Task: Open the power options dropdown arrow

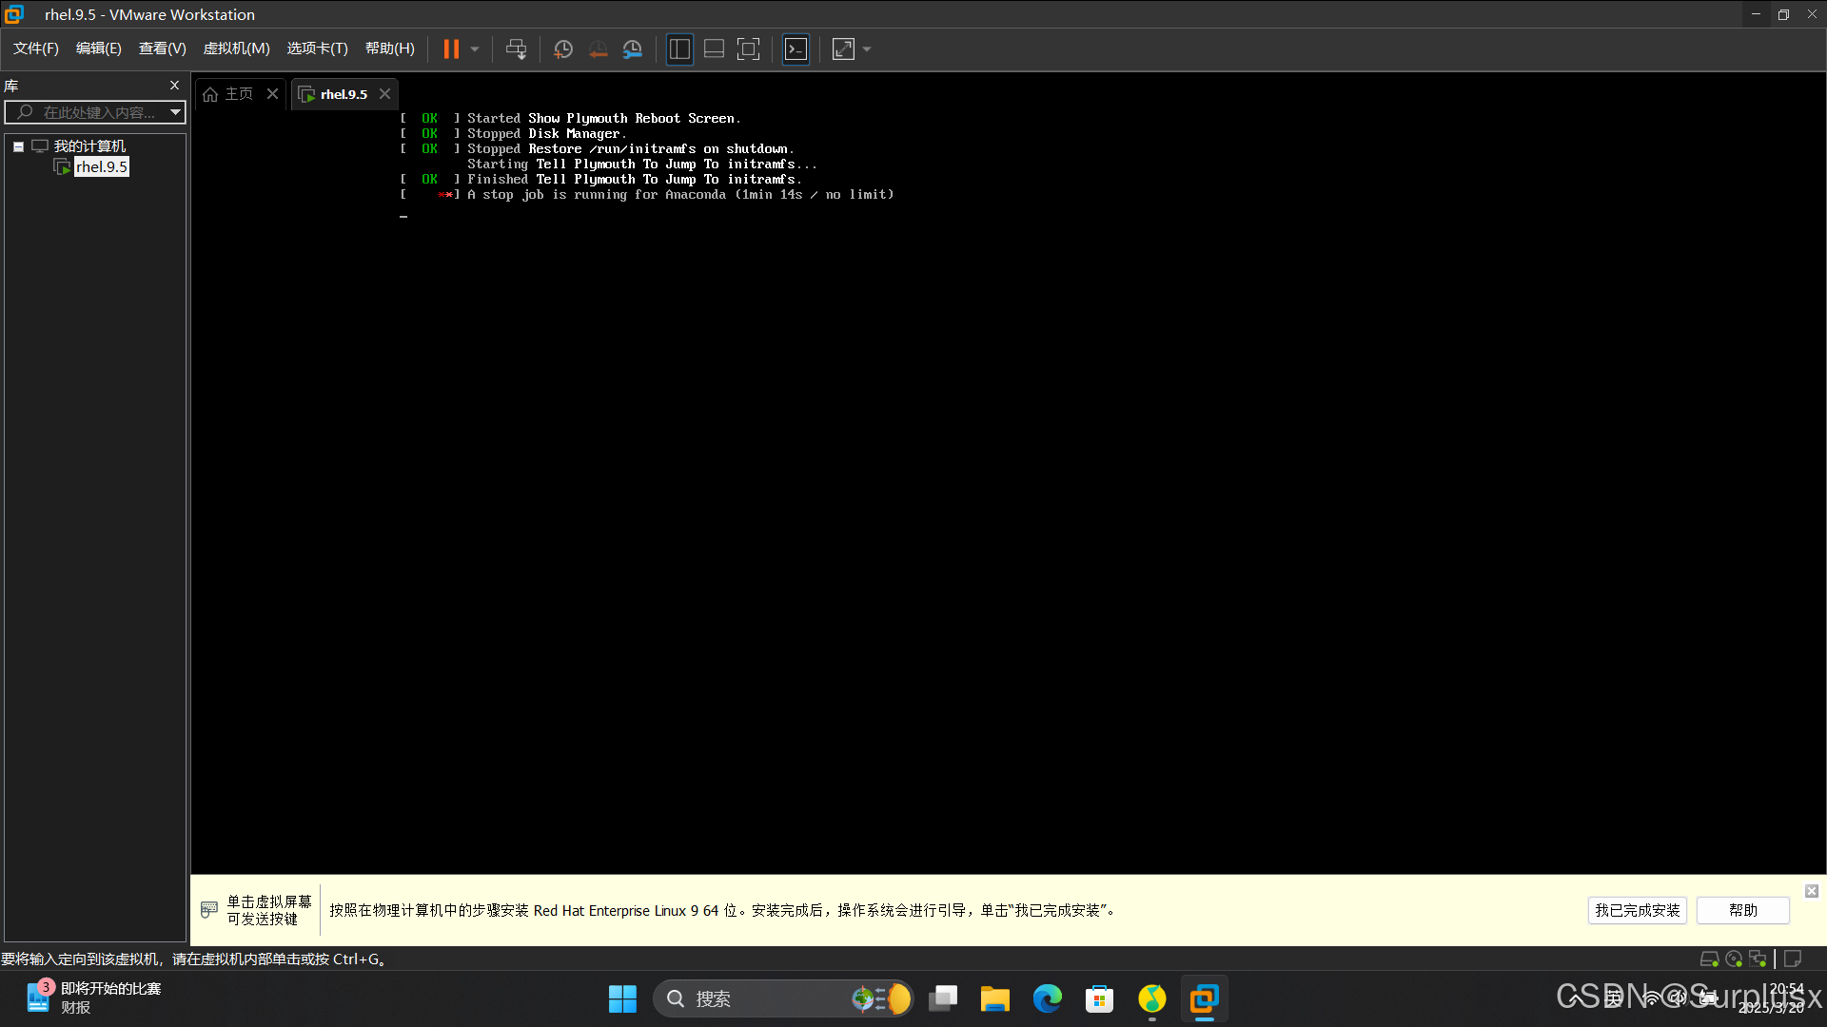Action: [x=475, y=49]
